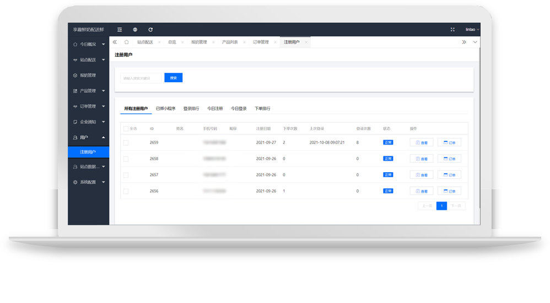Toggle fullscreen with the expand icon
The height and width of the screenshot is (303, 550).
452,29
